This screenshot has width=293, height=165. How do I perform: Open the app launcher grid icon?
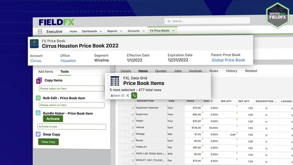pos(40,32)
